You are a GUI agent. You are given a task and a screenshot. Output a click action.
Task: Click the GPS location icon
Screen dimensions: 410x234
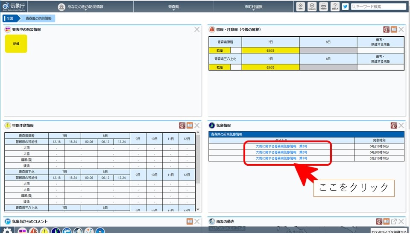pos(300,6)
